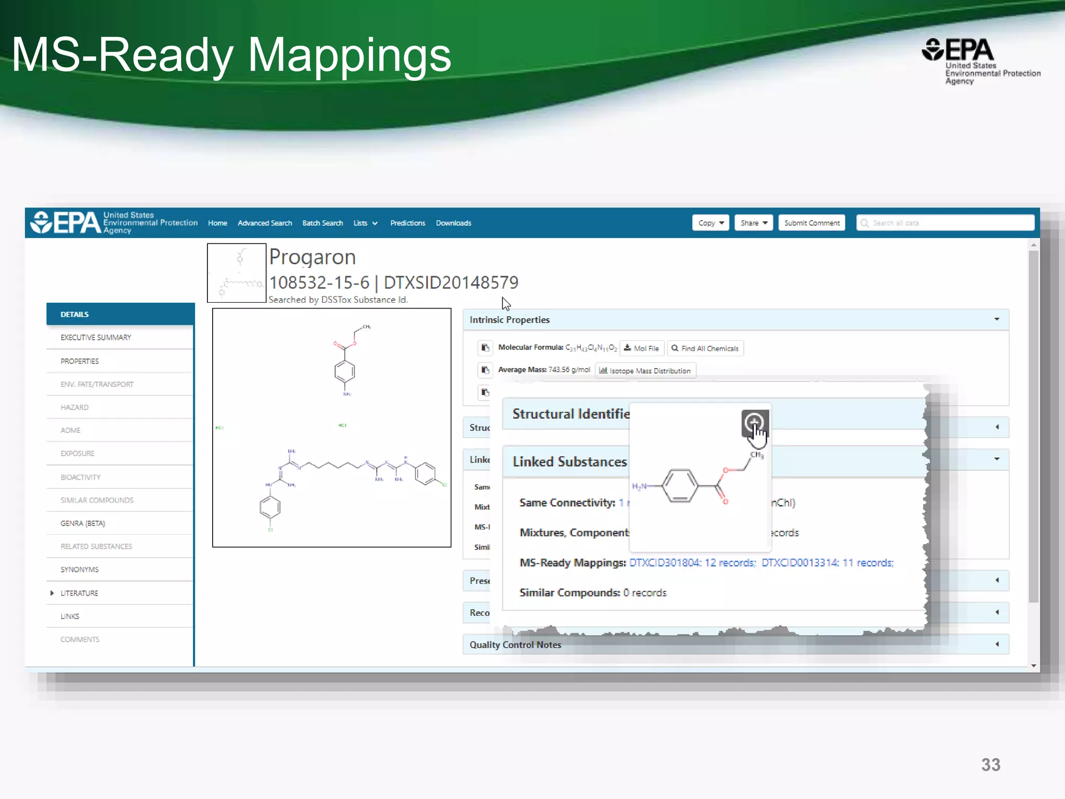Image resolution: width=1065 pixels, height=799 pixels.
Task: Open the Copy dropdown button
Action: tap(710, 223)
